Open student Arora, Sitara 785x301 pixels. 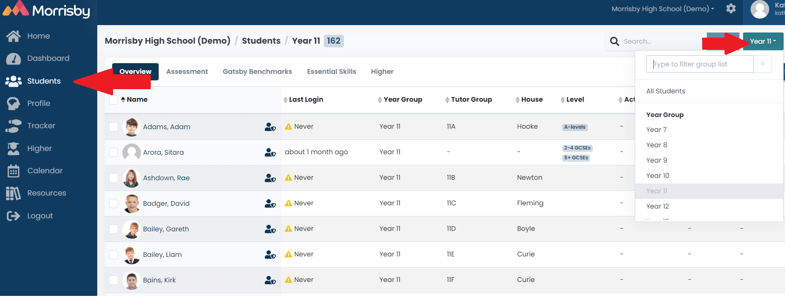click(x=163, y=152)
